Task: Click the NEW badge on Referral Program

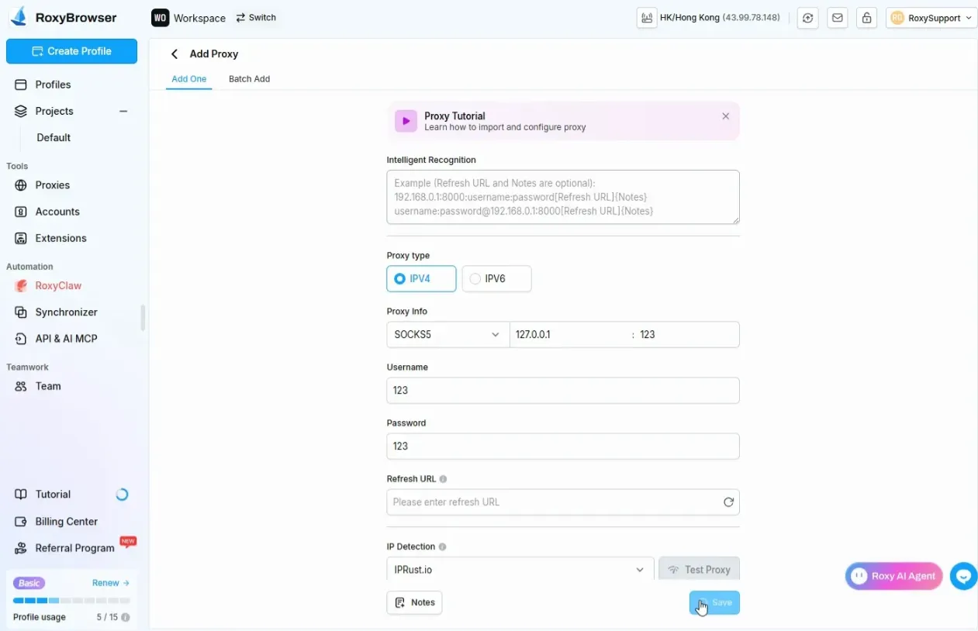Action: 128,541
